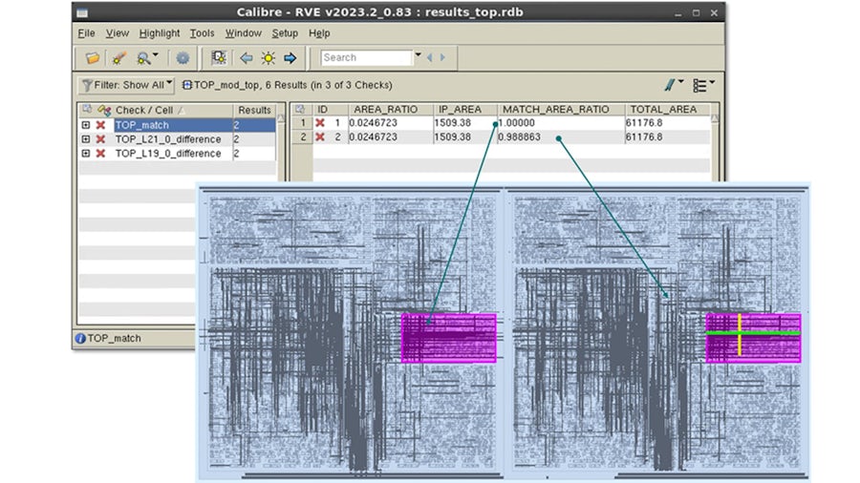Open the Setup menu

(x=285, y=33)
